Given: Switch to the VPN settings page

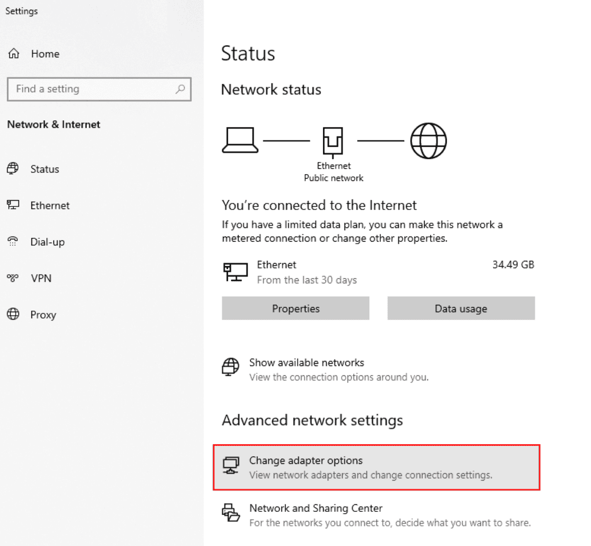Looking at the screenshot, I should [41, 278].
